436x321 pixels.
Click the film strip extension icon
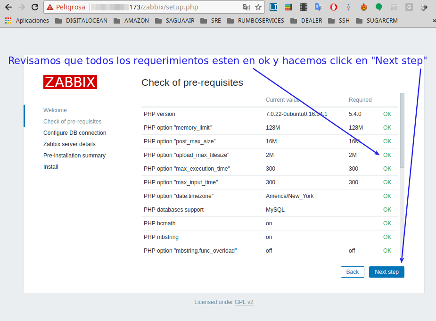pyautogui.click(x=304, y=7)
